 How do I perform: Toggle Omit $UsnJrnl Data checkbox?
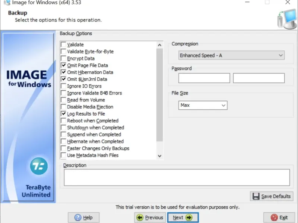coord(63,79)
